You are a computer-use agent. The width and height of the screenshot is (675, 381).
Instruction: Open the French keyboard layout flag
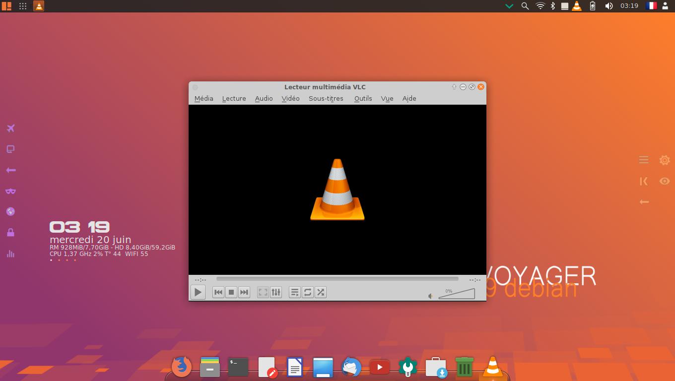point(651,6)
